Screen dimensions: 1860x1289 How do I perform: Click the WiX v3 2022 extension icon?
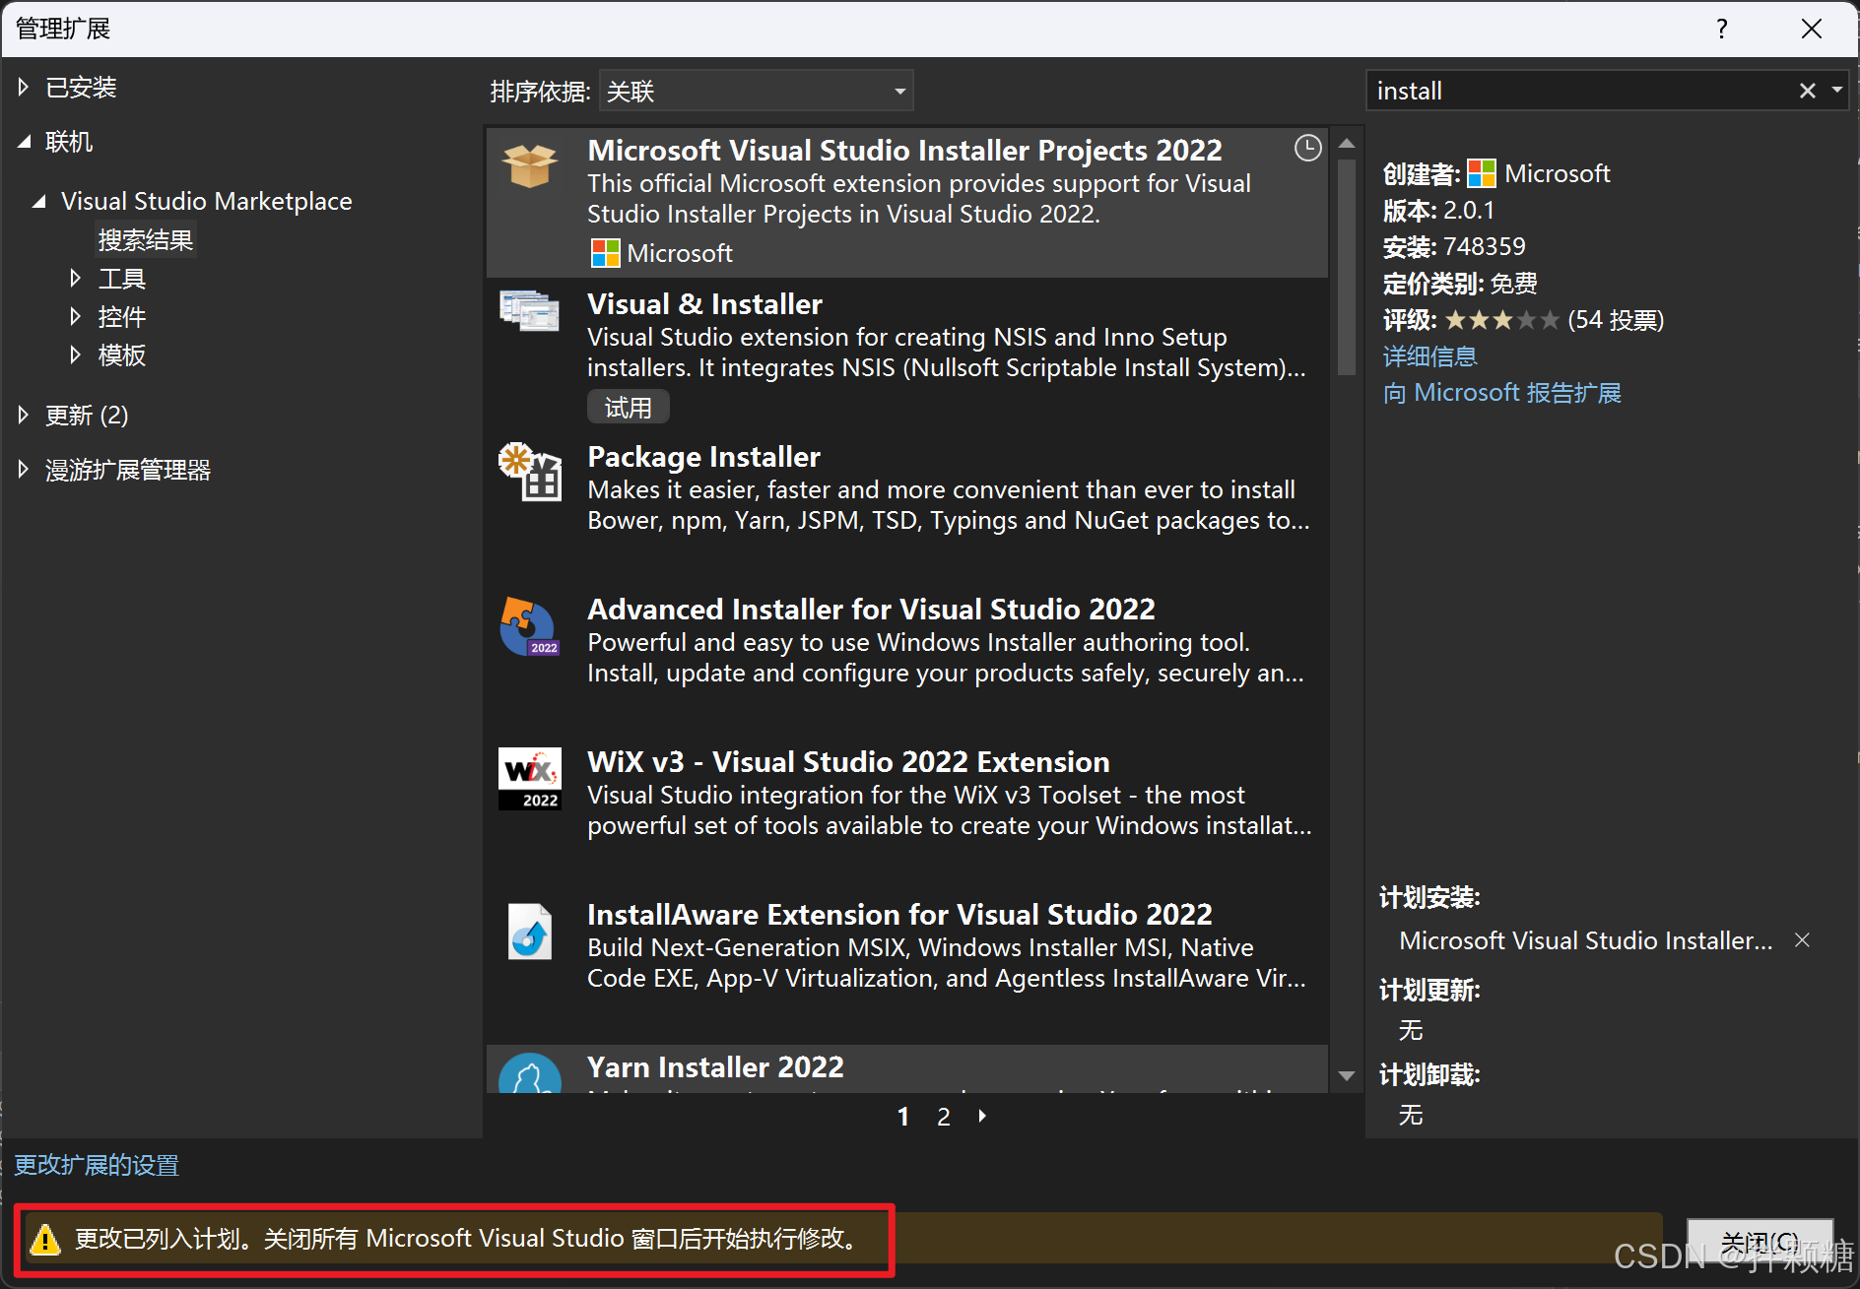click(x=529, y=778)
